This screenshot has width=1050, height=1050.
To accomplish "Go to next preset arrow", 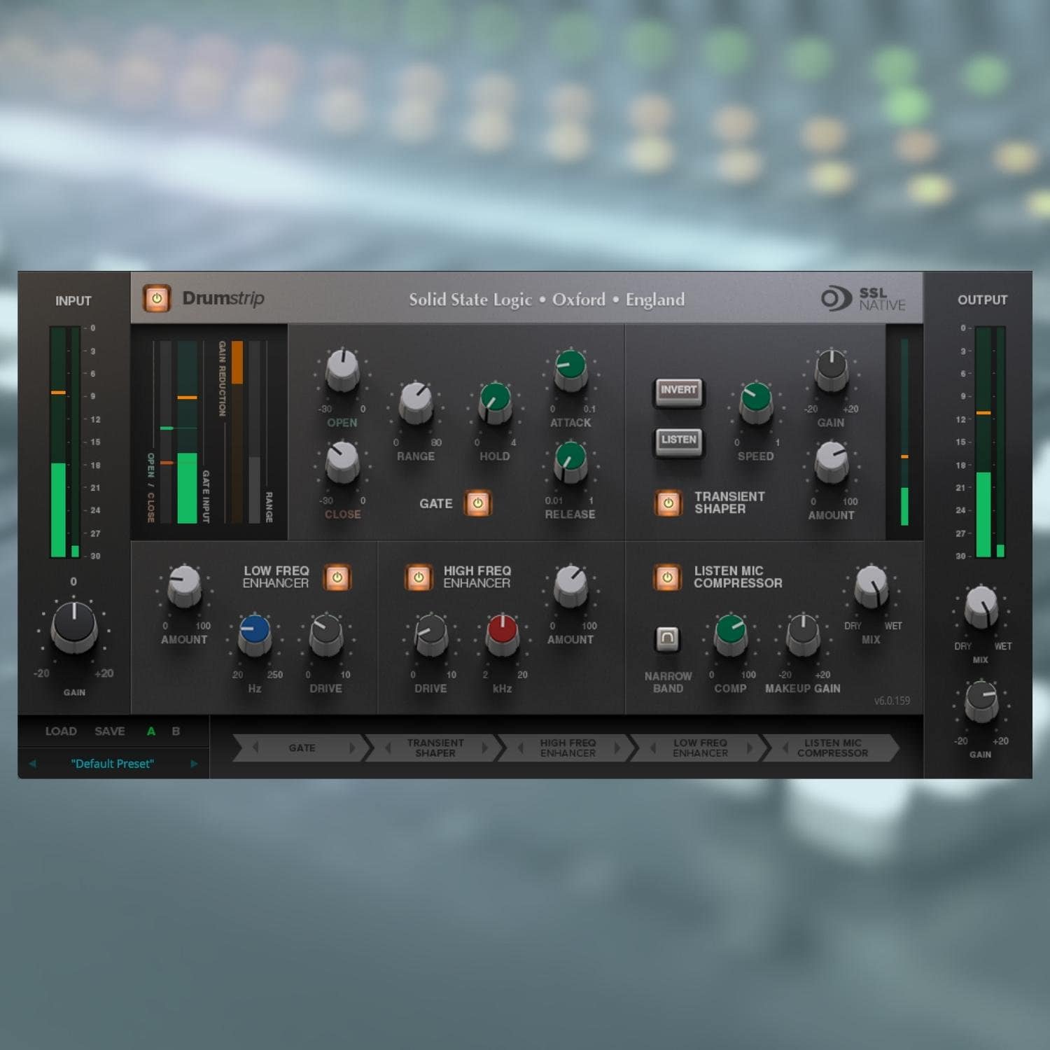I will click(x=194, y=764).
